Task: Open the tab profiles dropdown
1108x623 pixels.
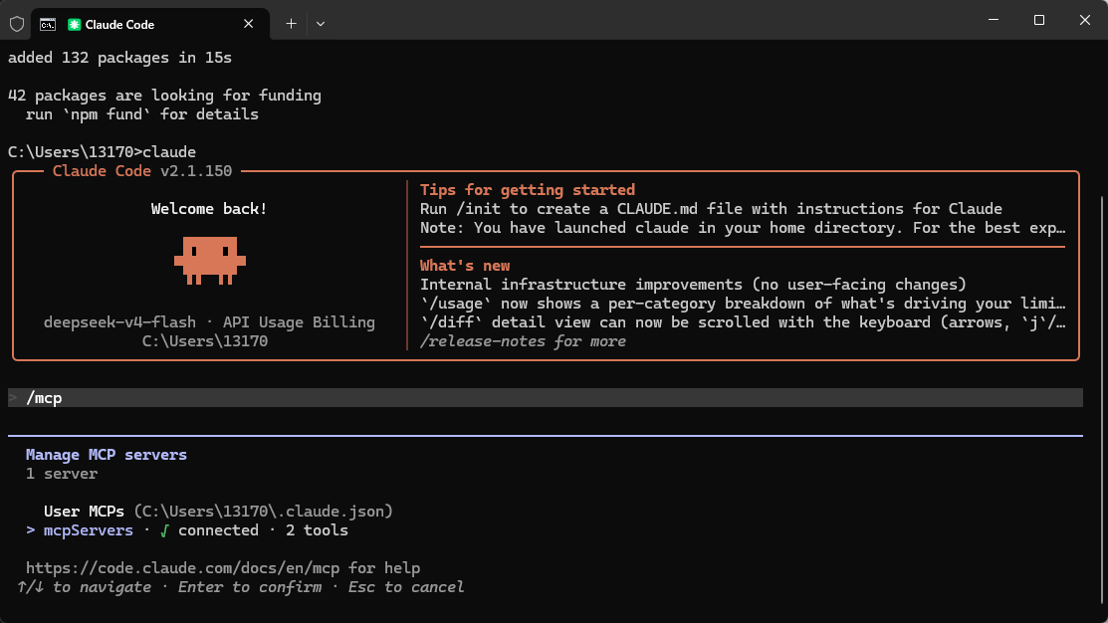Action: [x=321, y=24]
